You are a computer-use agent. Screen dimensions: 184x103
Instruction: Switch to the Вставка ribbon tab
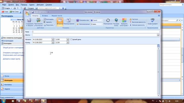click(x=45, y=16)
